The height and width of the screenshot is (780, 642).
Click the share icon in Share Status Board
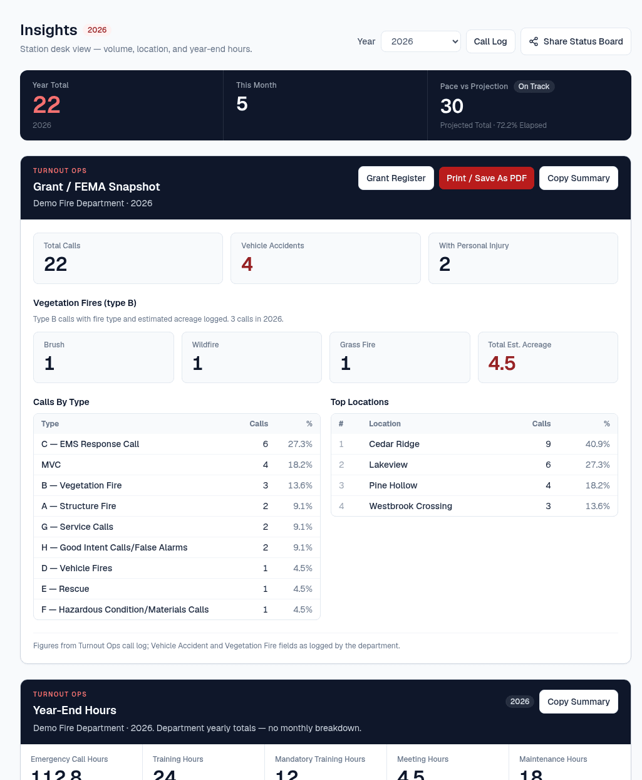[x=534, y=41]
